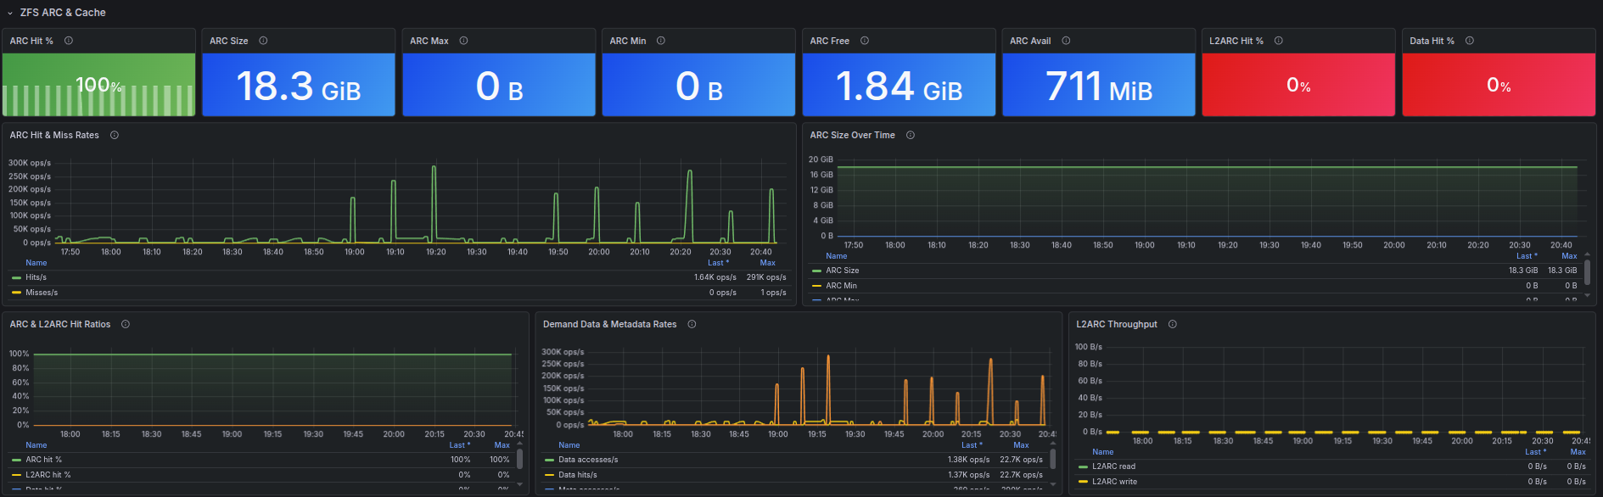1603x497 pixels.
Task: Click info icon beside L2ARC Throughput title
Action: pos(1173,324)
